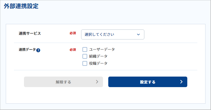Enable the 組織データ checkbox
Image resolution: width=211 pixels, height=110 pixels.
[85, 56]
